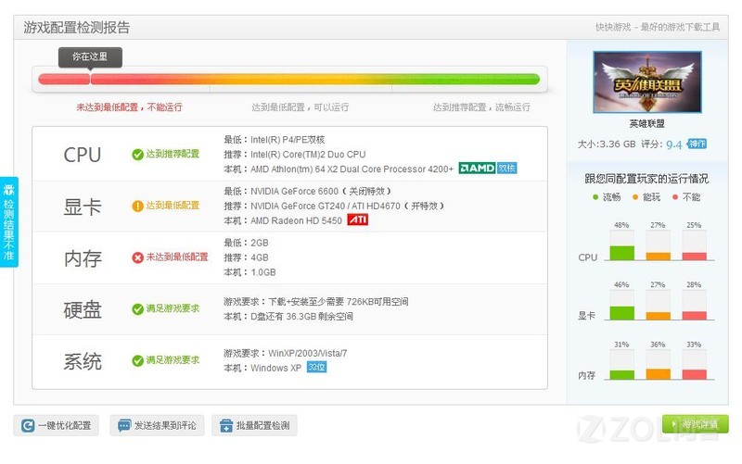
Task: Click the 内存 36% orange bar
Action: 659,374
